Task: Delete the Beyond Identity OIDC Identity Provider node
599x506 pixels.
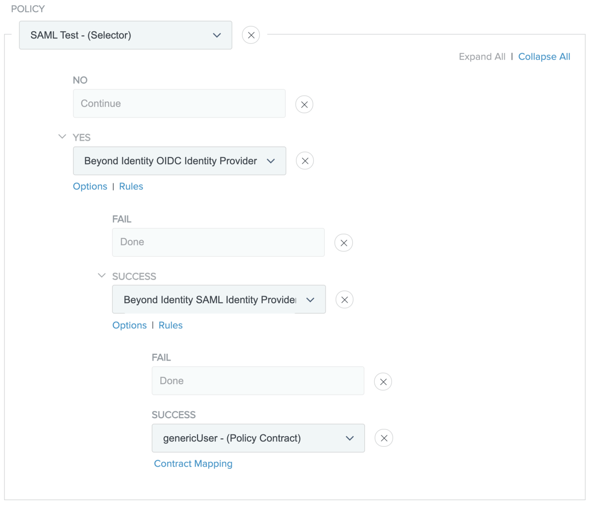Action: [x=305, y=161]
